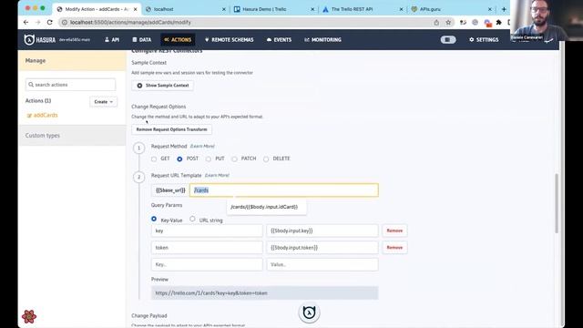
Task: Focus the search actions field
Action: coord(71,85)
